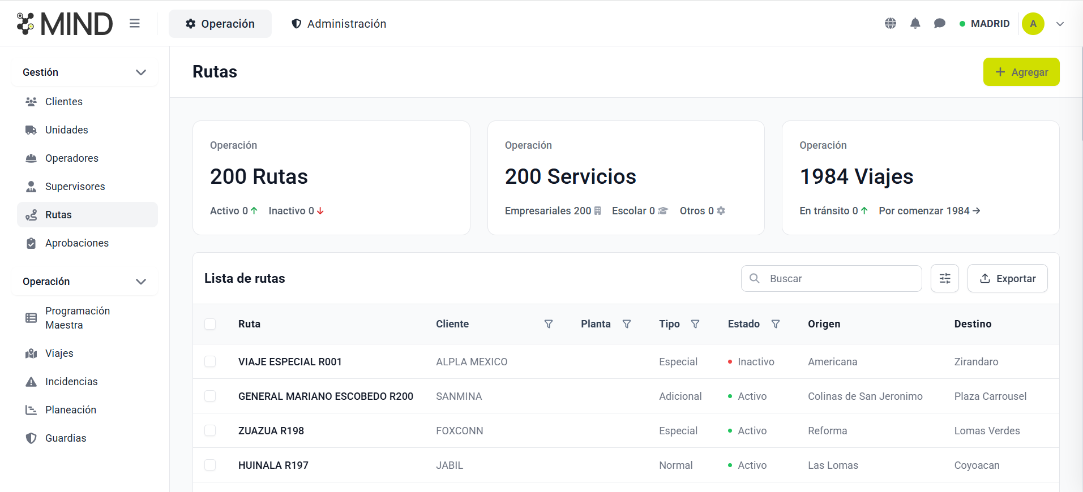Select all routes header checkbox
Viewport: 1083px width, 492px height.
210,324
